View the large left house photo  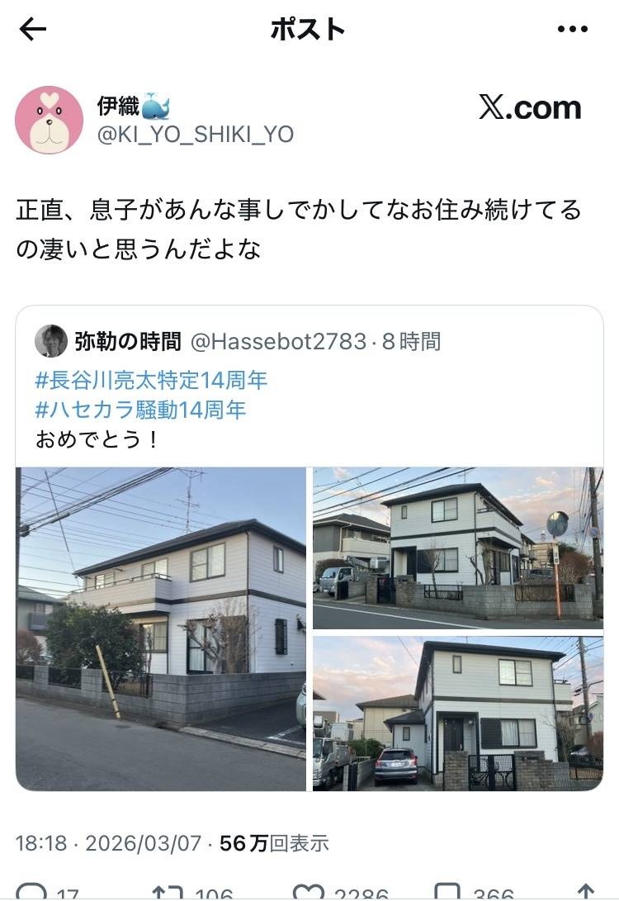coord(161,629)
